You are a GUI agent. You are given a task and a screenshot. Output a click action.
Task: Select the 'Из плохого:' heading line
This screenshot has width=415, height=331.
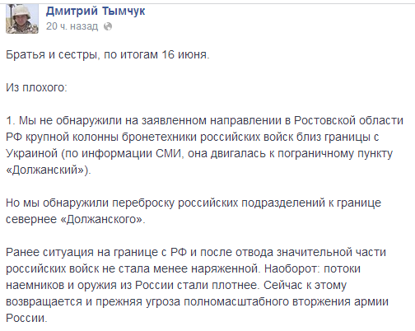(x=36, y=87)
